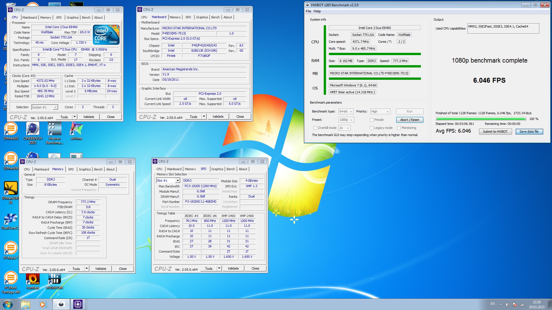Screen dimensions: 552x310
Task: Click the Abort / Reset button
Action: coord(409,120)
